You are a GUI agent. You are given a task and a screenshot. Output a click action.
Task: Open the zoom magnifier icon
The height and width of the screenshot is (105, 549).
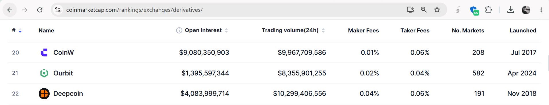424,10
